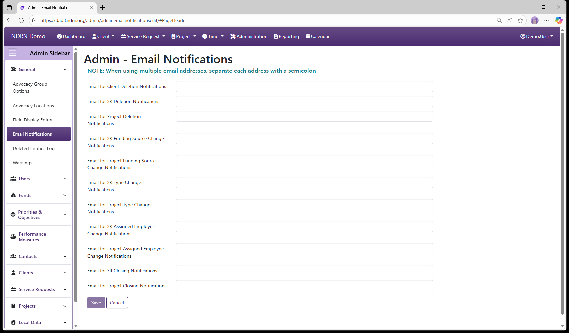
Task: Click the Performance Measures scale icon
Action: (x=13, y=237)
